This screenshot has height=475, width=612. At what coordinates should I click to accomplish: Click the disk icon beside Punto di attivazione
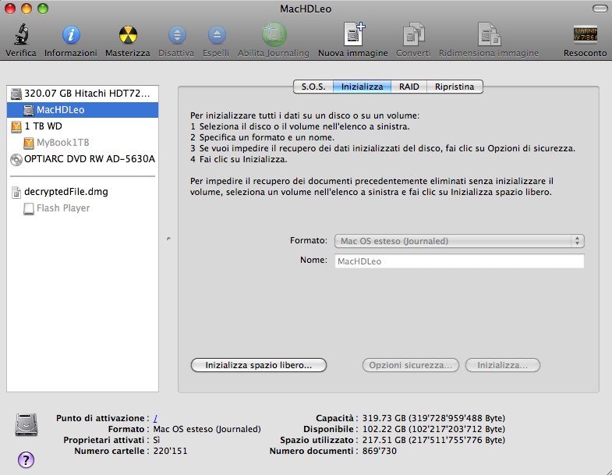point(27,424)
